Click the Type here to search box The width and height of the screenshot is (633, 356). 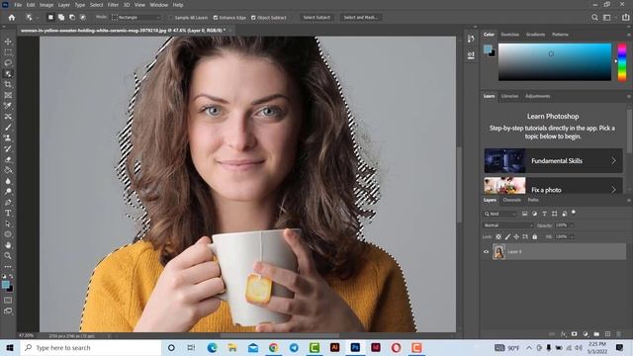click(91, 347)
